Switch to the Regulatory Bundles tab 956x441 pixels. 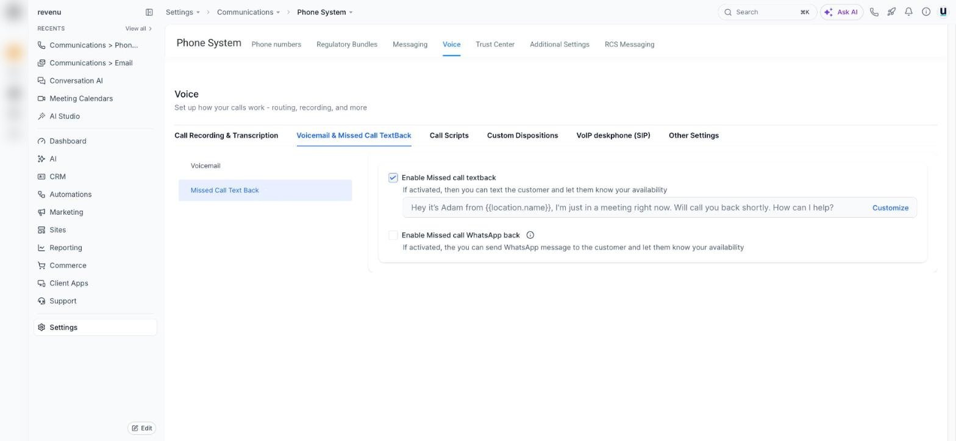point(347,45)
